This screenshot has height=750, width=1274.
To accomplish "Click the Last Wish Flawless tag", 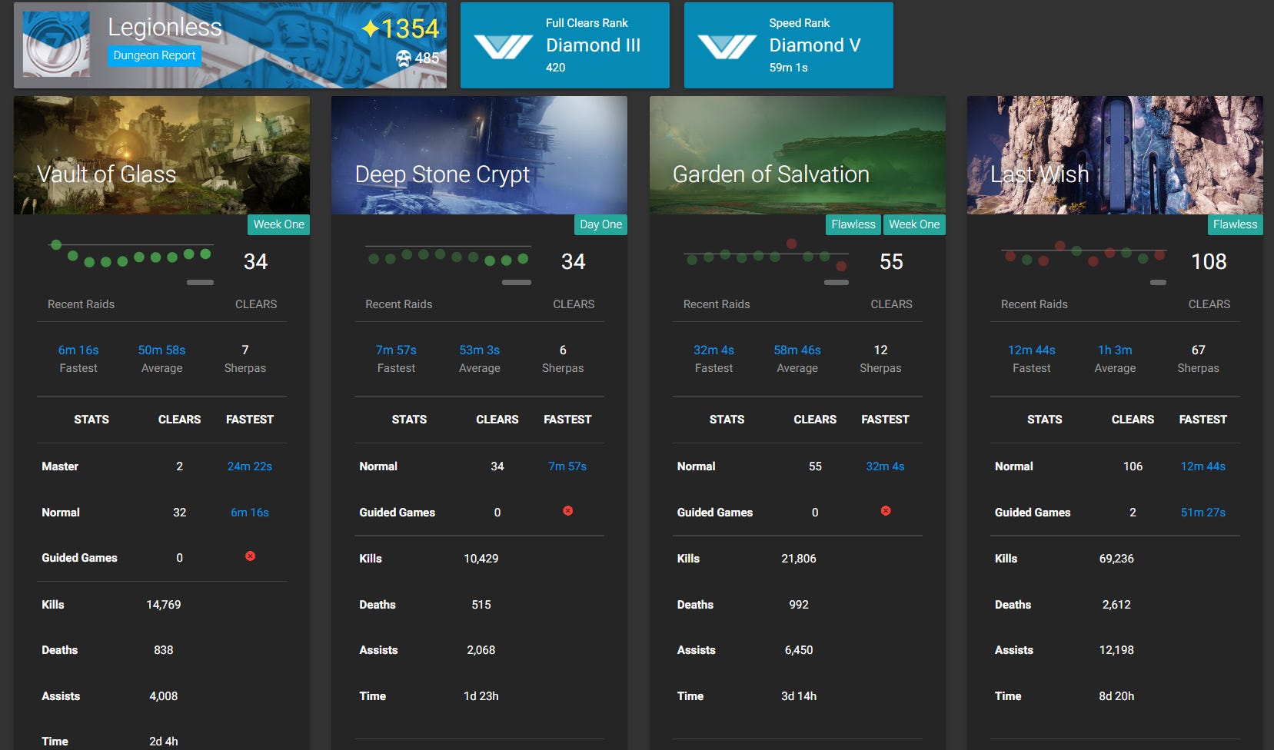I will 1236,224.
